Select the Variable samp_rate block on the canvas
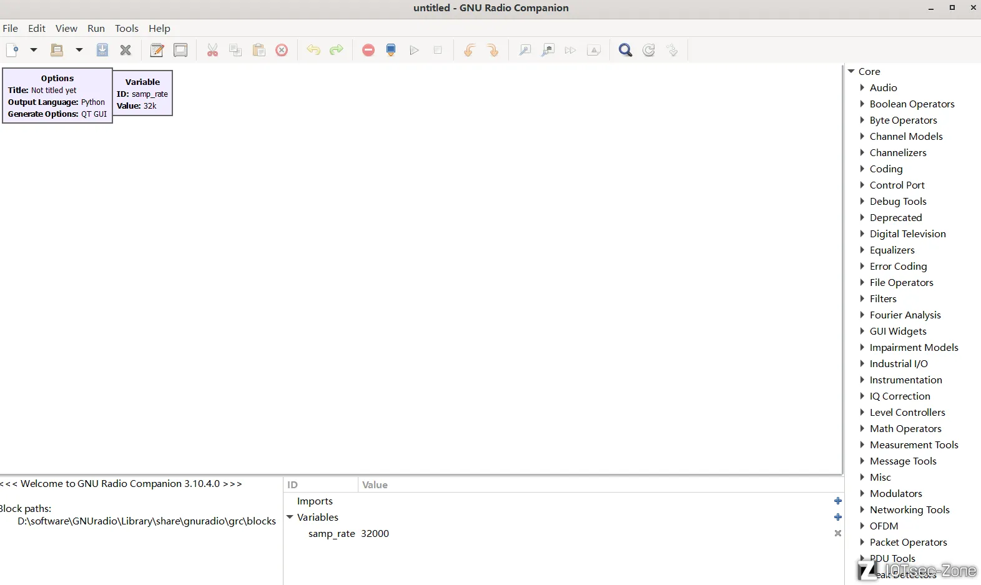This screenshot has height=585, width=981. tap(142, 93)
